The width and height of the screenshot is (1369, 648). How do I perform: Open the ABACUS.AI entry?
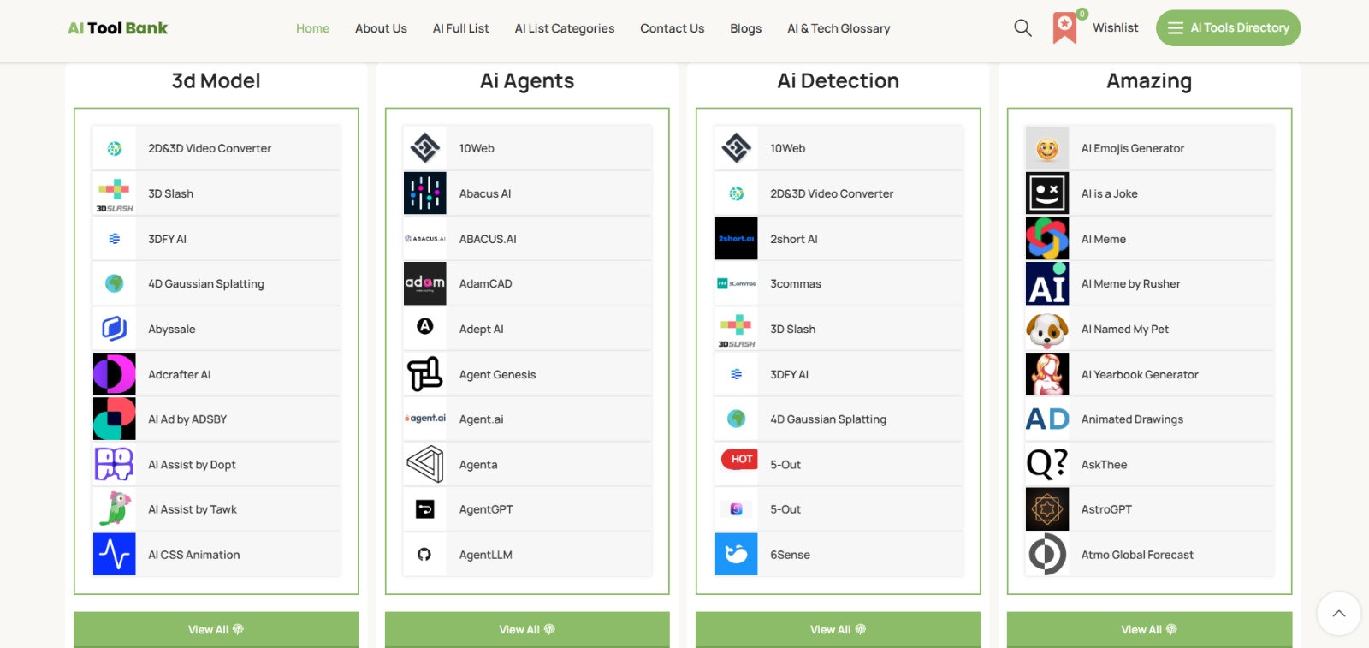[527, 239]
